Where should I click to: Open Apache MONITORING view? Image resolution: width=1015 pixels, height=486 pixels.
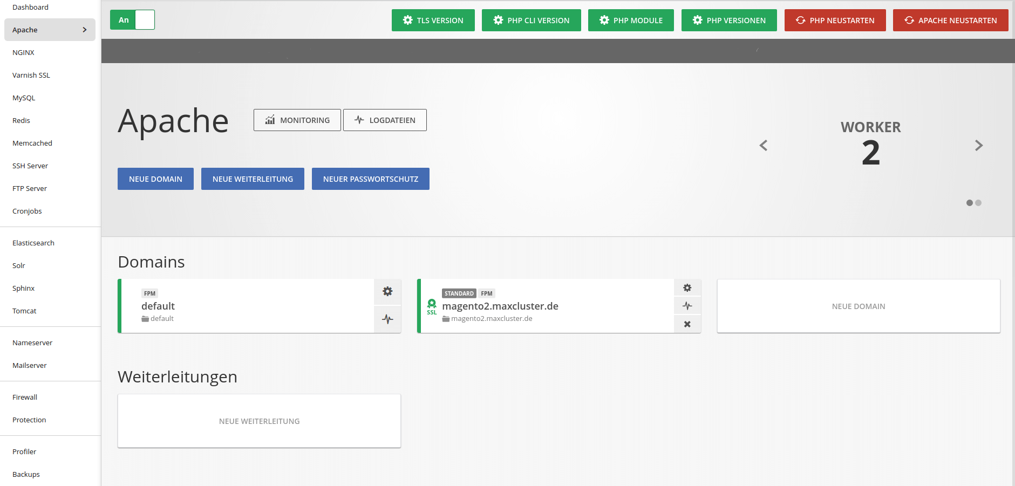pyautogui.click(x=297, y=120)
